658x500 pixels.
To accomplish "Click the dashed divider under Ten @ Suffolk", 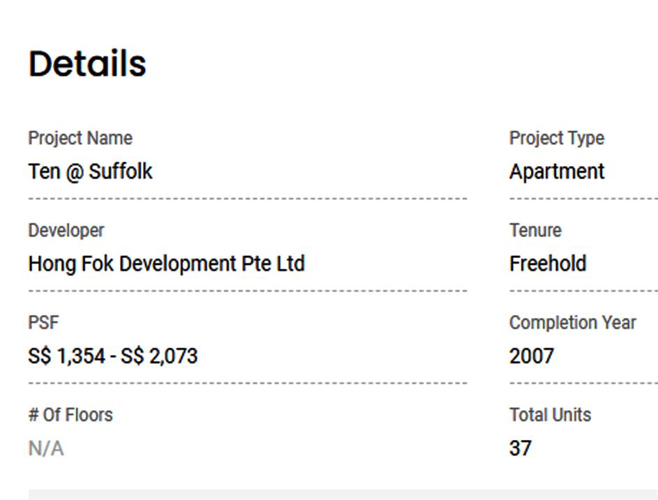I will [x=248, y=199].
